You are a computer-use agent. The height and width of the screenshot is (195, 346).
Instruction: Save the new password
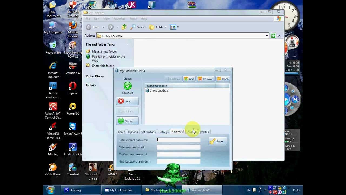(x=217, y=141)
